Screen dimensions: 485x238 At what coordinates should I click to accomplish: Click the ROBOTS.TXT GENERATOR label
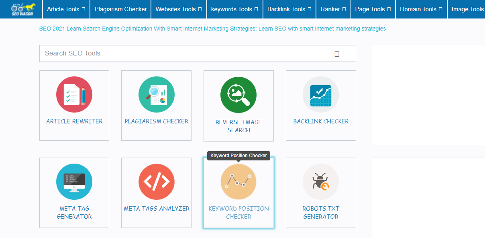point(321,212)
